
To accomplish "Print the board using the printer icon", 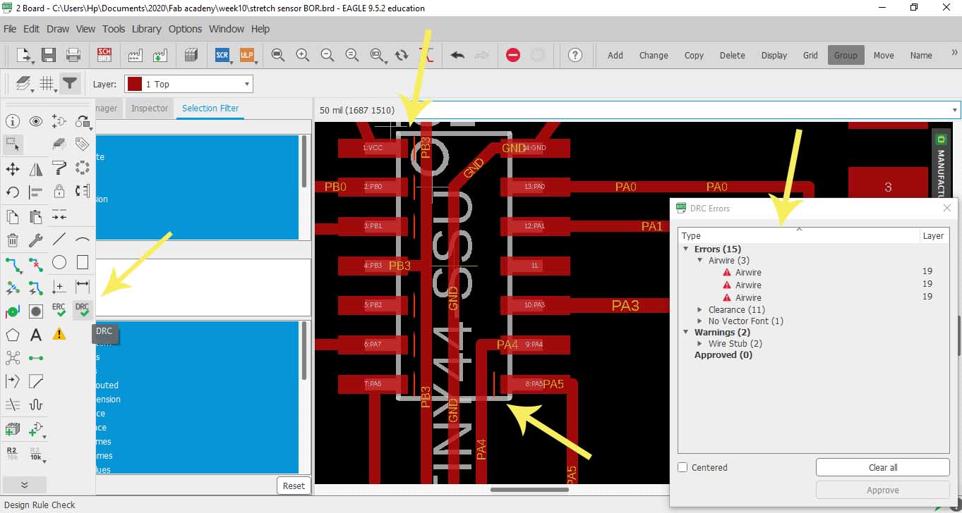I will tap(73, 55).
